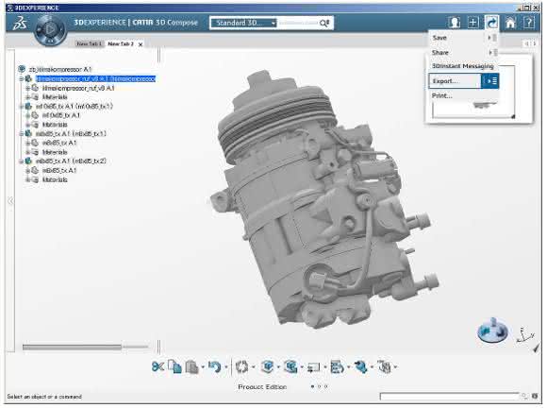Select Materials under the mf.0x85_tx node
Viewport: 547px width, 408px height.
coord(55,125)
